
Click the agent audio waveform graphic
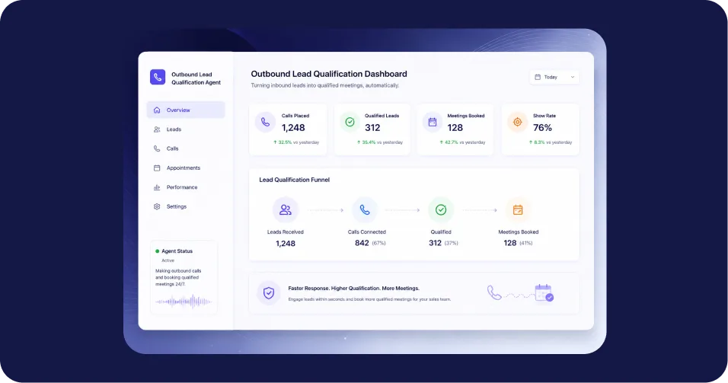pyautogui.click(x=184, y=302)
